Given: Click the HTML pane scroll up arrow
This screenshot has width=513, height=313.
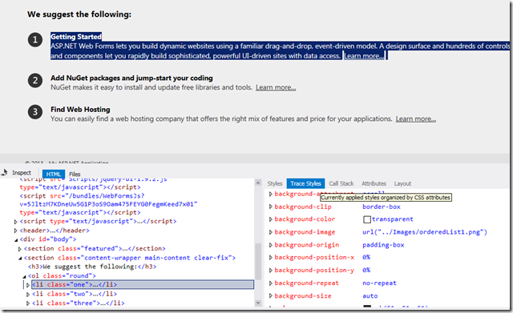Looking at the screenshot, I should [258, 183].
